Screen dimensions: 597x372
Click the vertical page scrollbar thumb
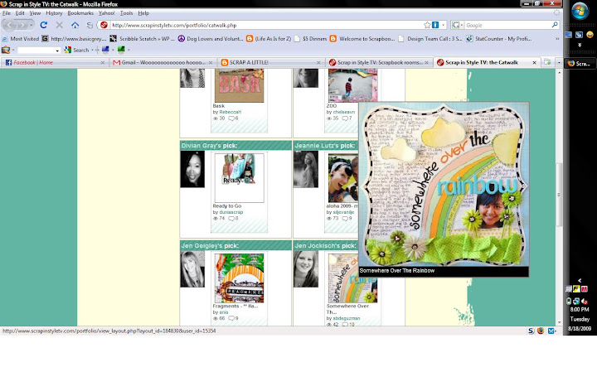pyautogui.click(x=559, y=195)
